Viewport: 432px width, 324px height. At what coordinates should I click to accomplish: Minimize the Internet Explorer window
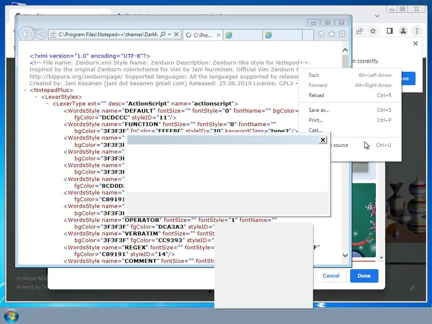[313, 23]
